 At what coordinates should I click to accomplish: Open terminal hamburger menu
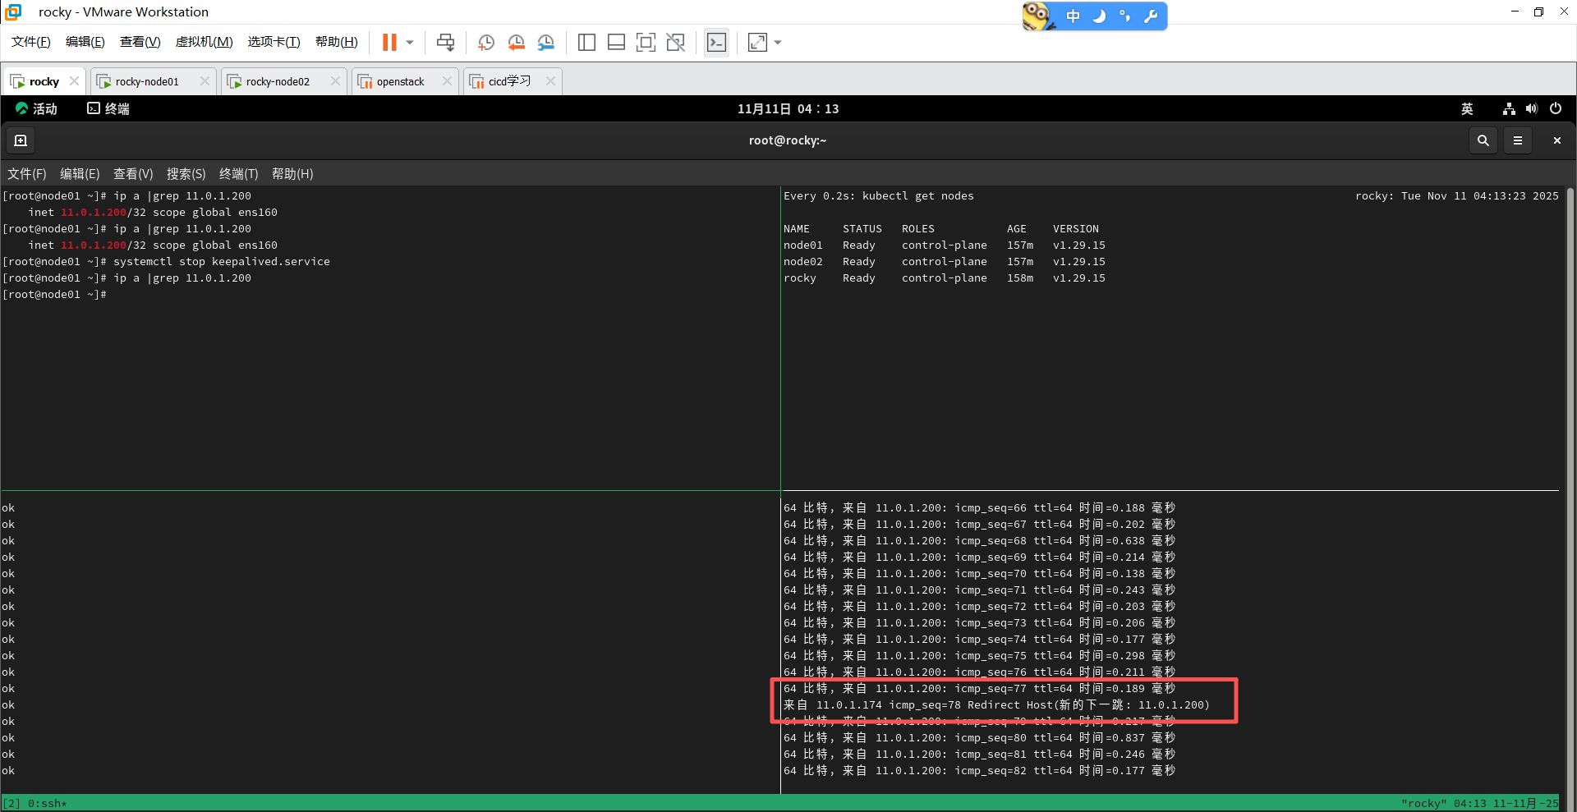pyautogui.click(x=1518, y=140)
